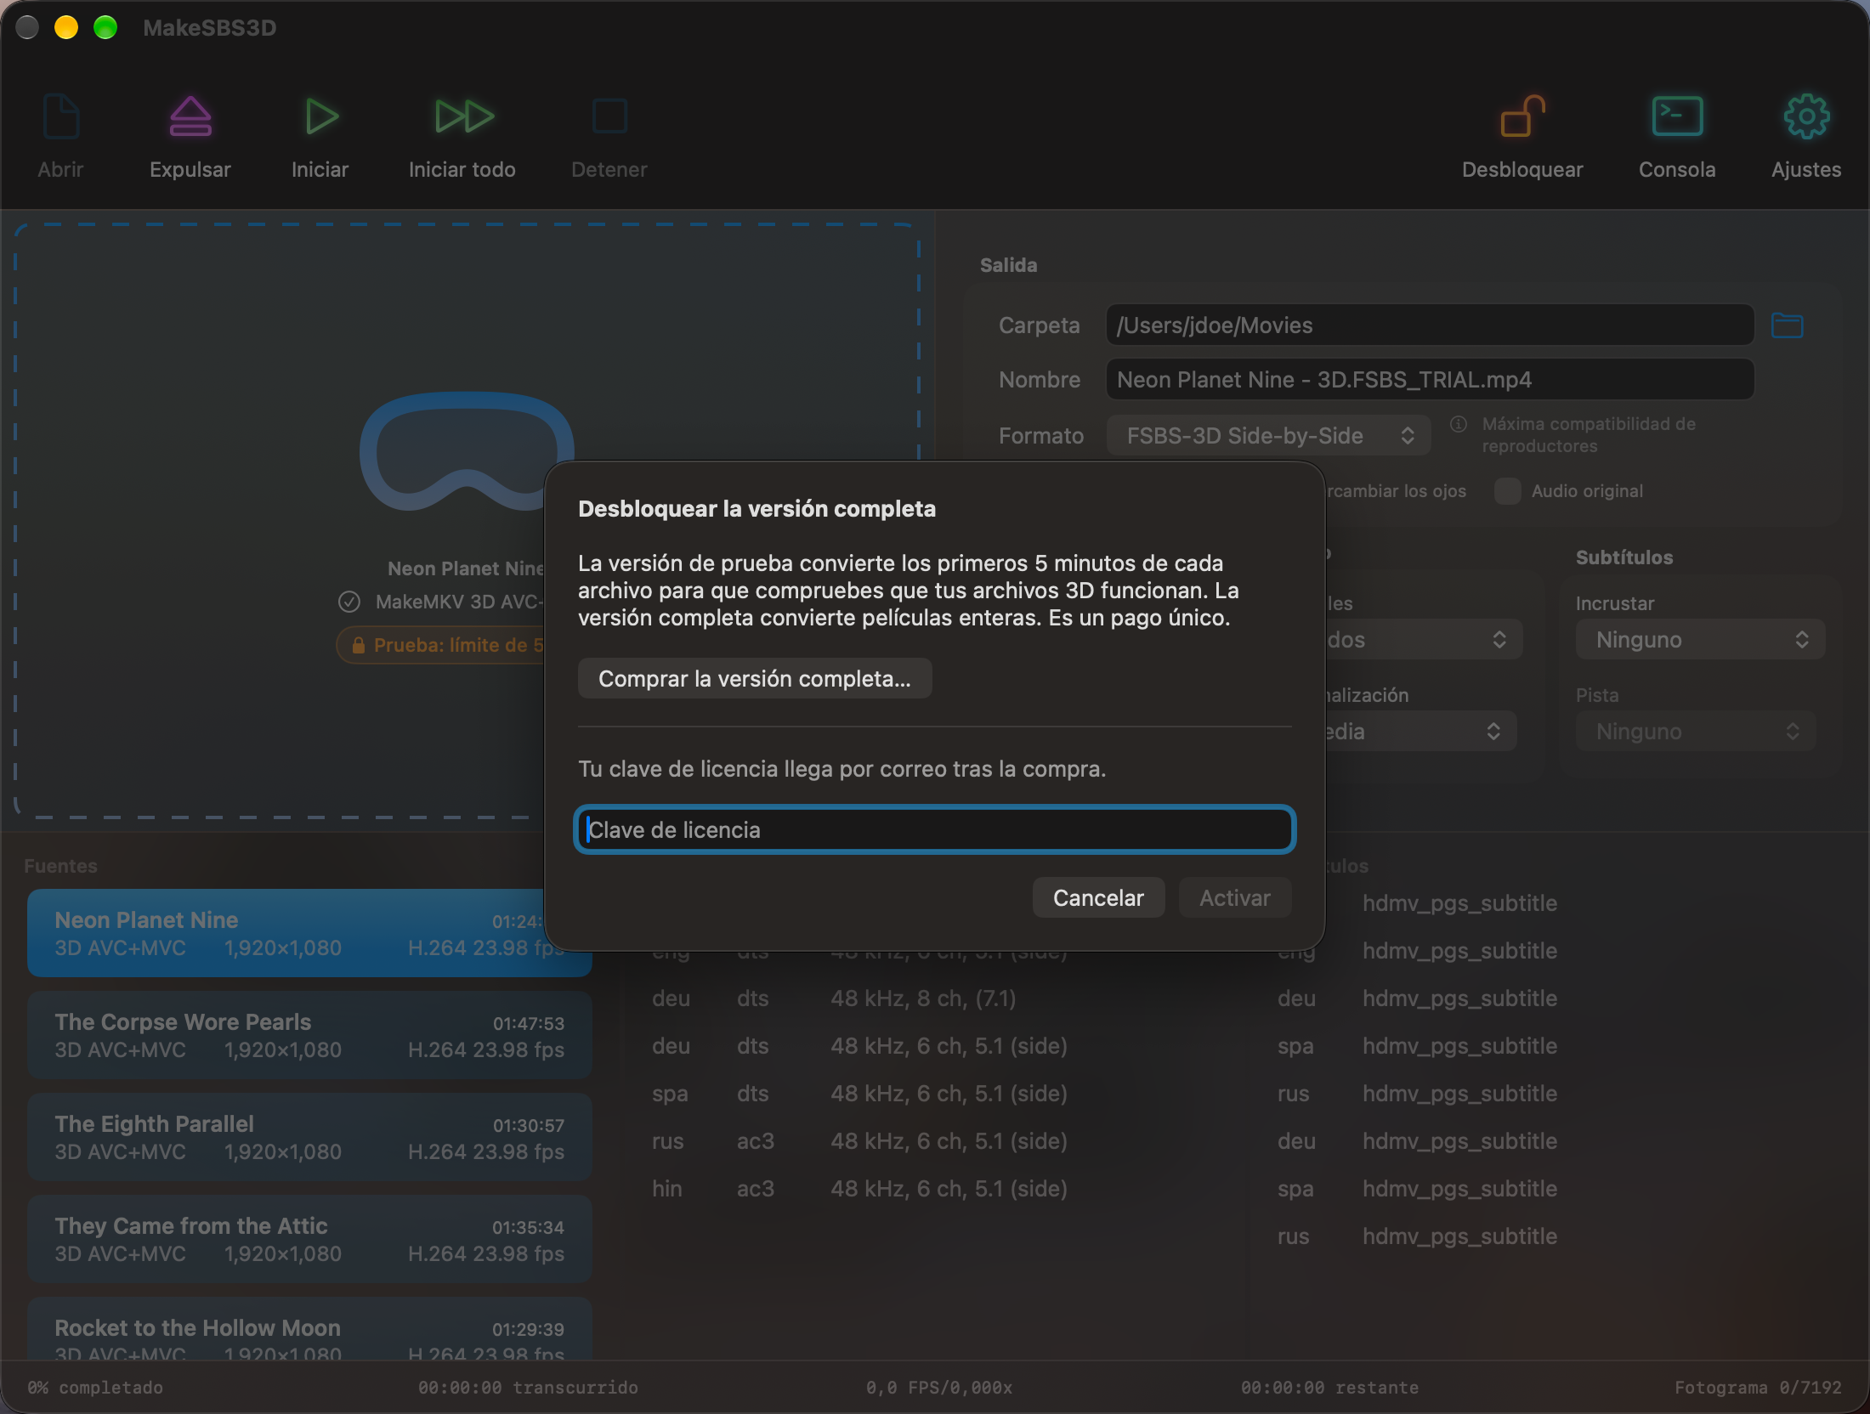
Task: Select They Came from the Attic source
Action: click(309, 1239)
